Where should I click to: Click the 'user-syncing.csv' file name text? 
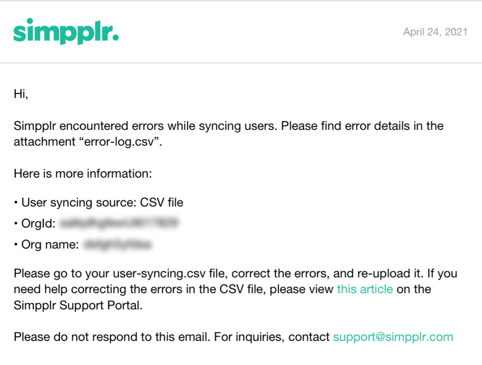coord(159,274)
